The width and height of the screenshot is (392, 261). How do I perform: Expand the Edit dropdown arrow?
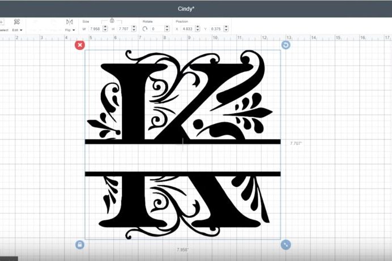point(21,30)
